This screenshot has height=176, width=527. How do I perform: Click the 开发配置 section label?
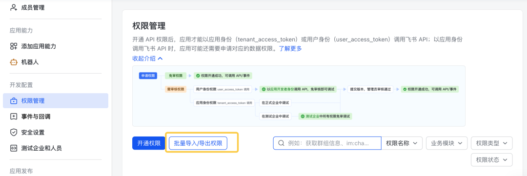[21, 85]
